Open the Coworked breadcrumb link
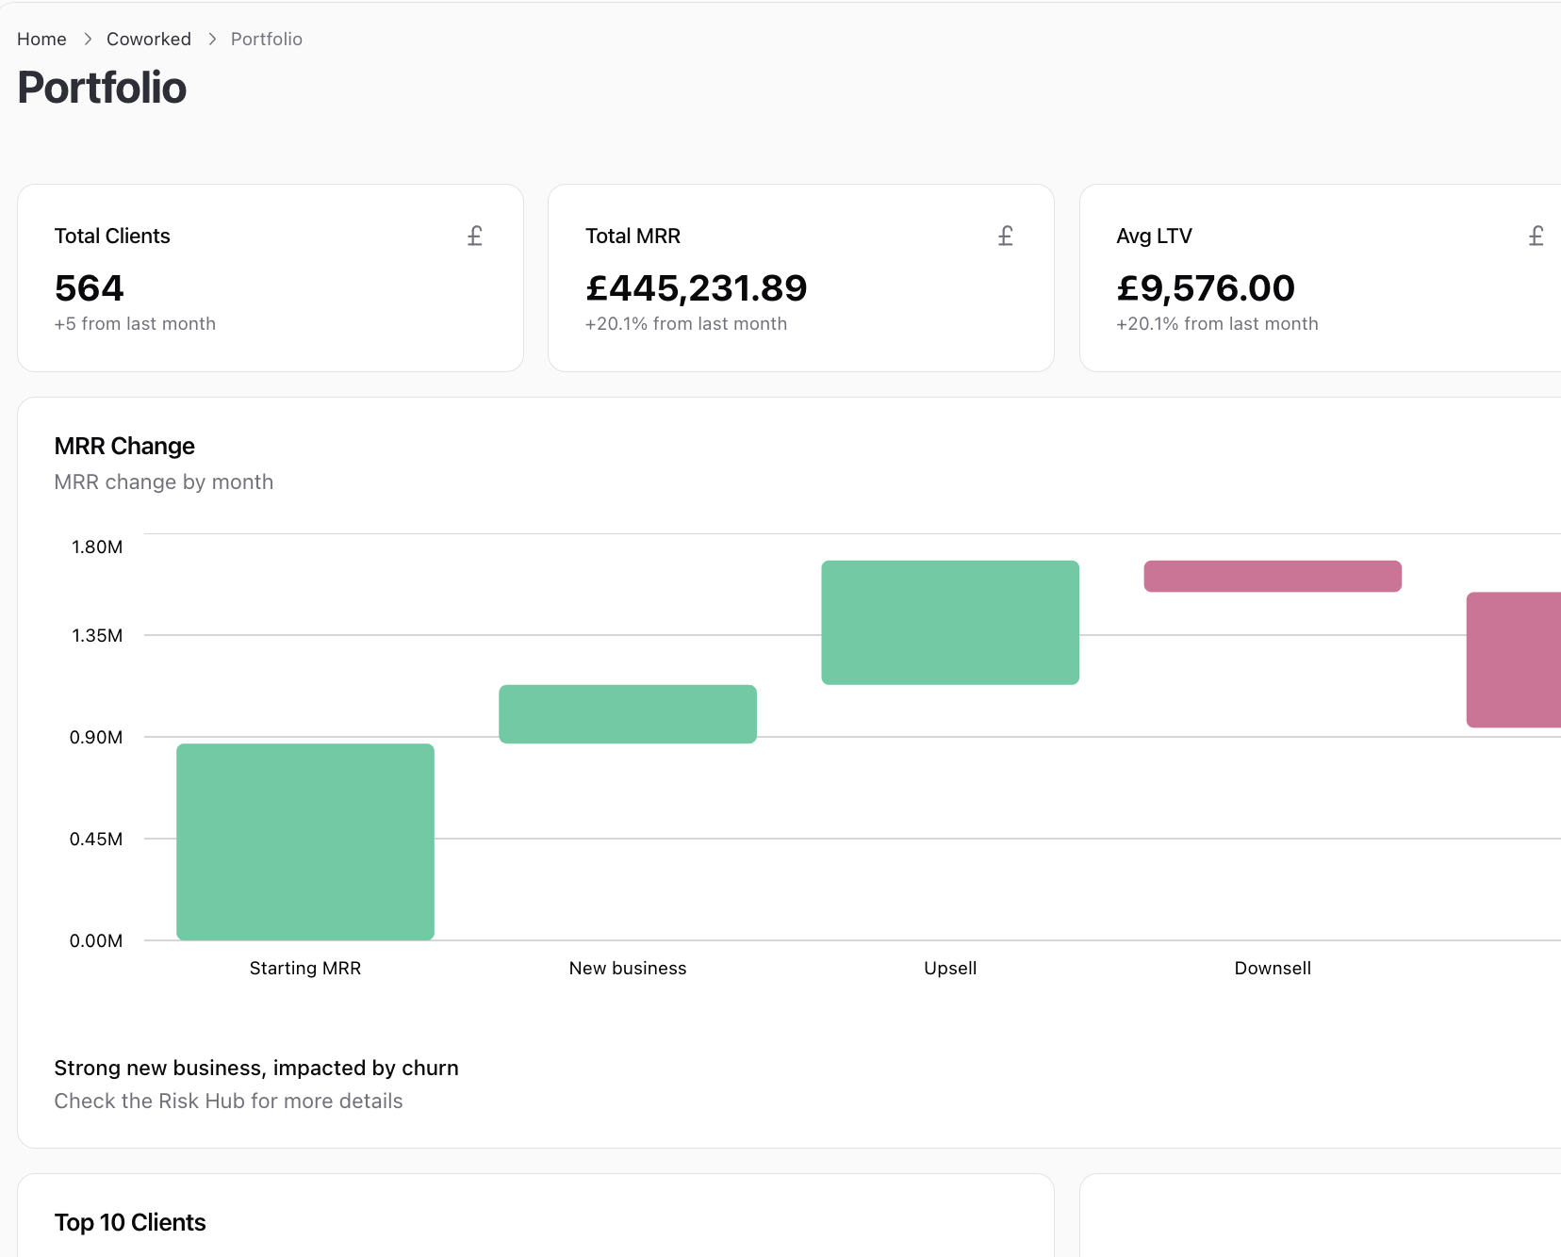The height and width of the screenshot is (1257, 1561). point(148,39)
